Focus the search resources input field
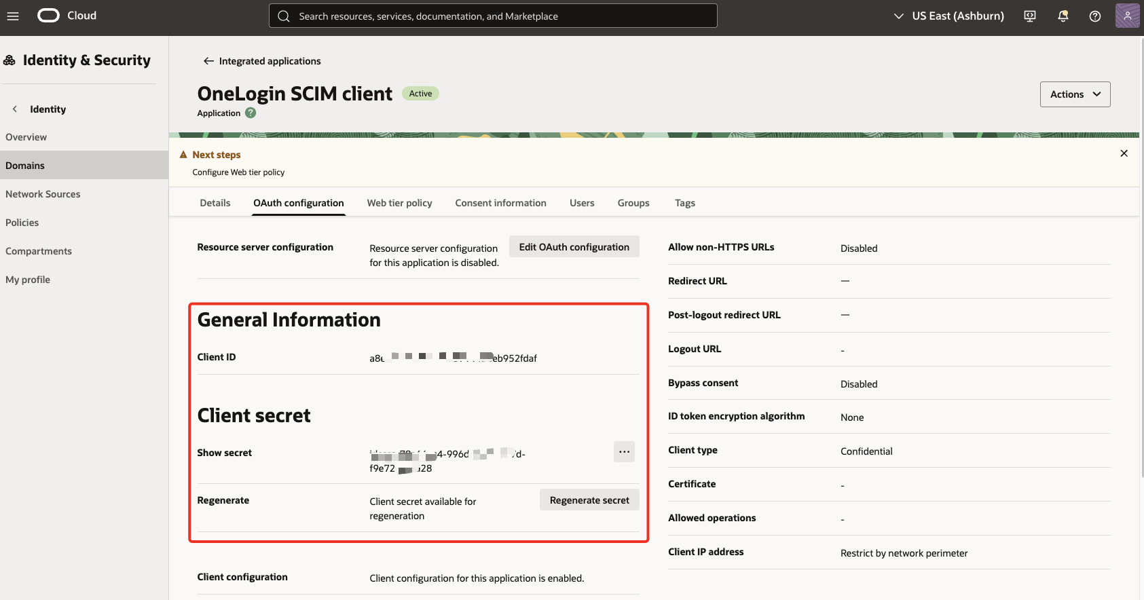The height and width of the screenshot is (600, 1144). [493, 16]
